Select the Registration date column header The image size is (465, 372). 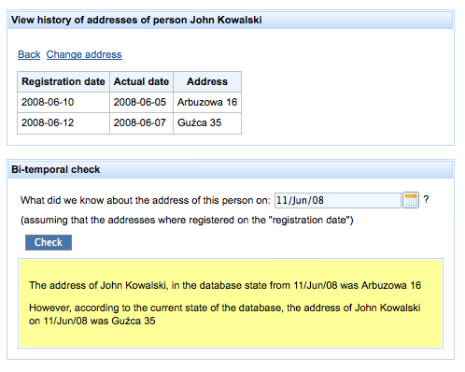click(x=63, y=81)
